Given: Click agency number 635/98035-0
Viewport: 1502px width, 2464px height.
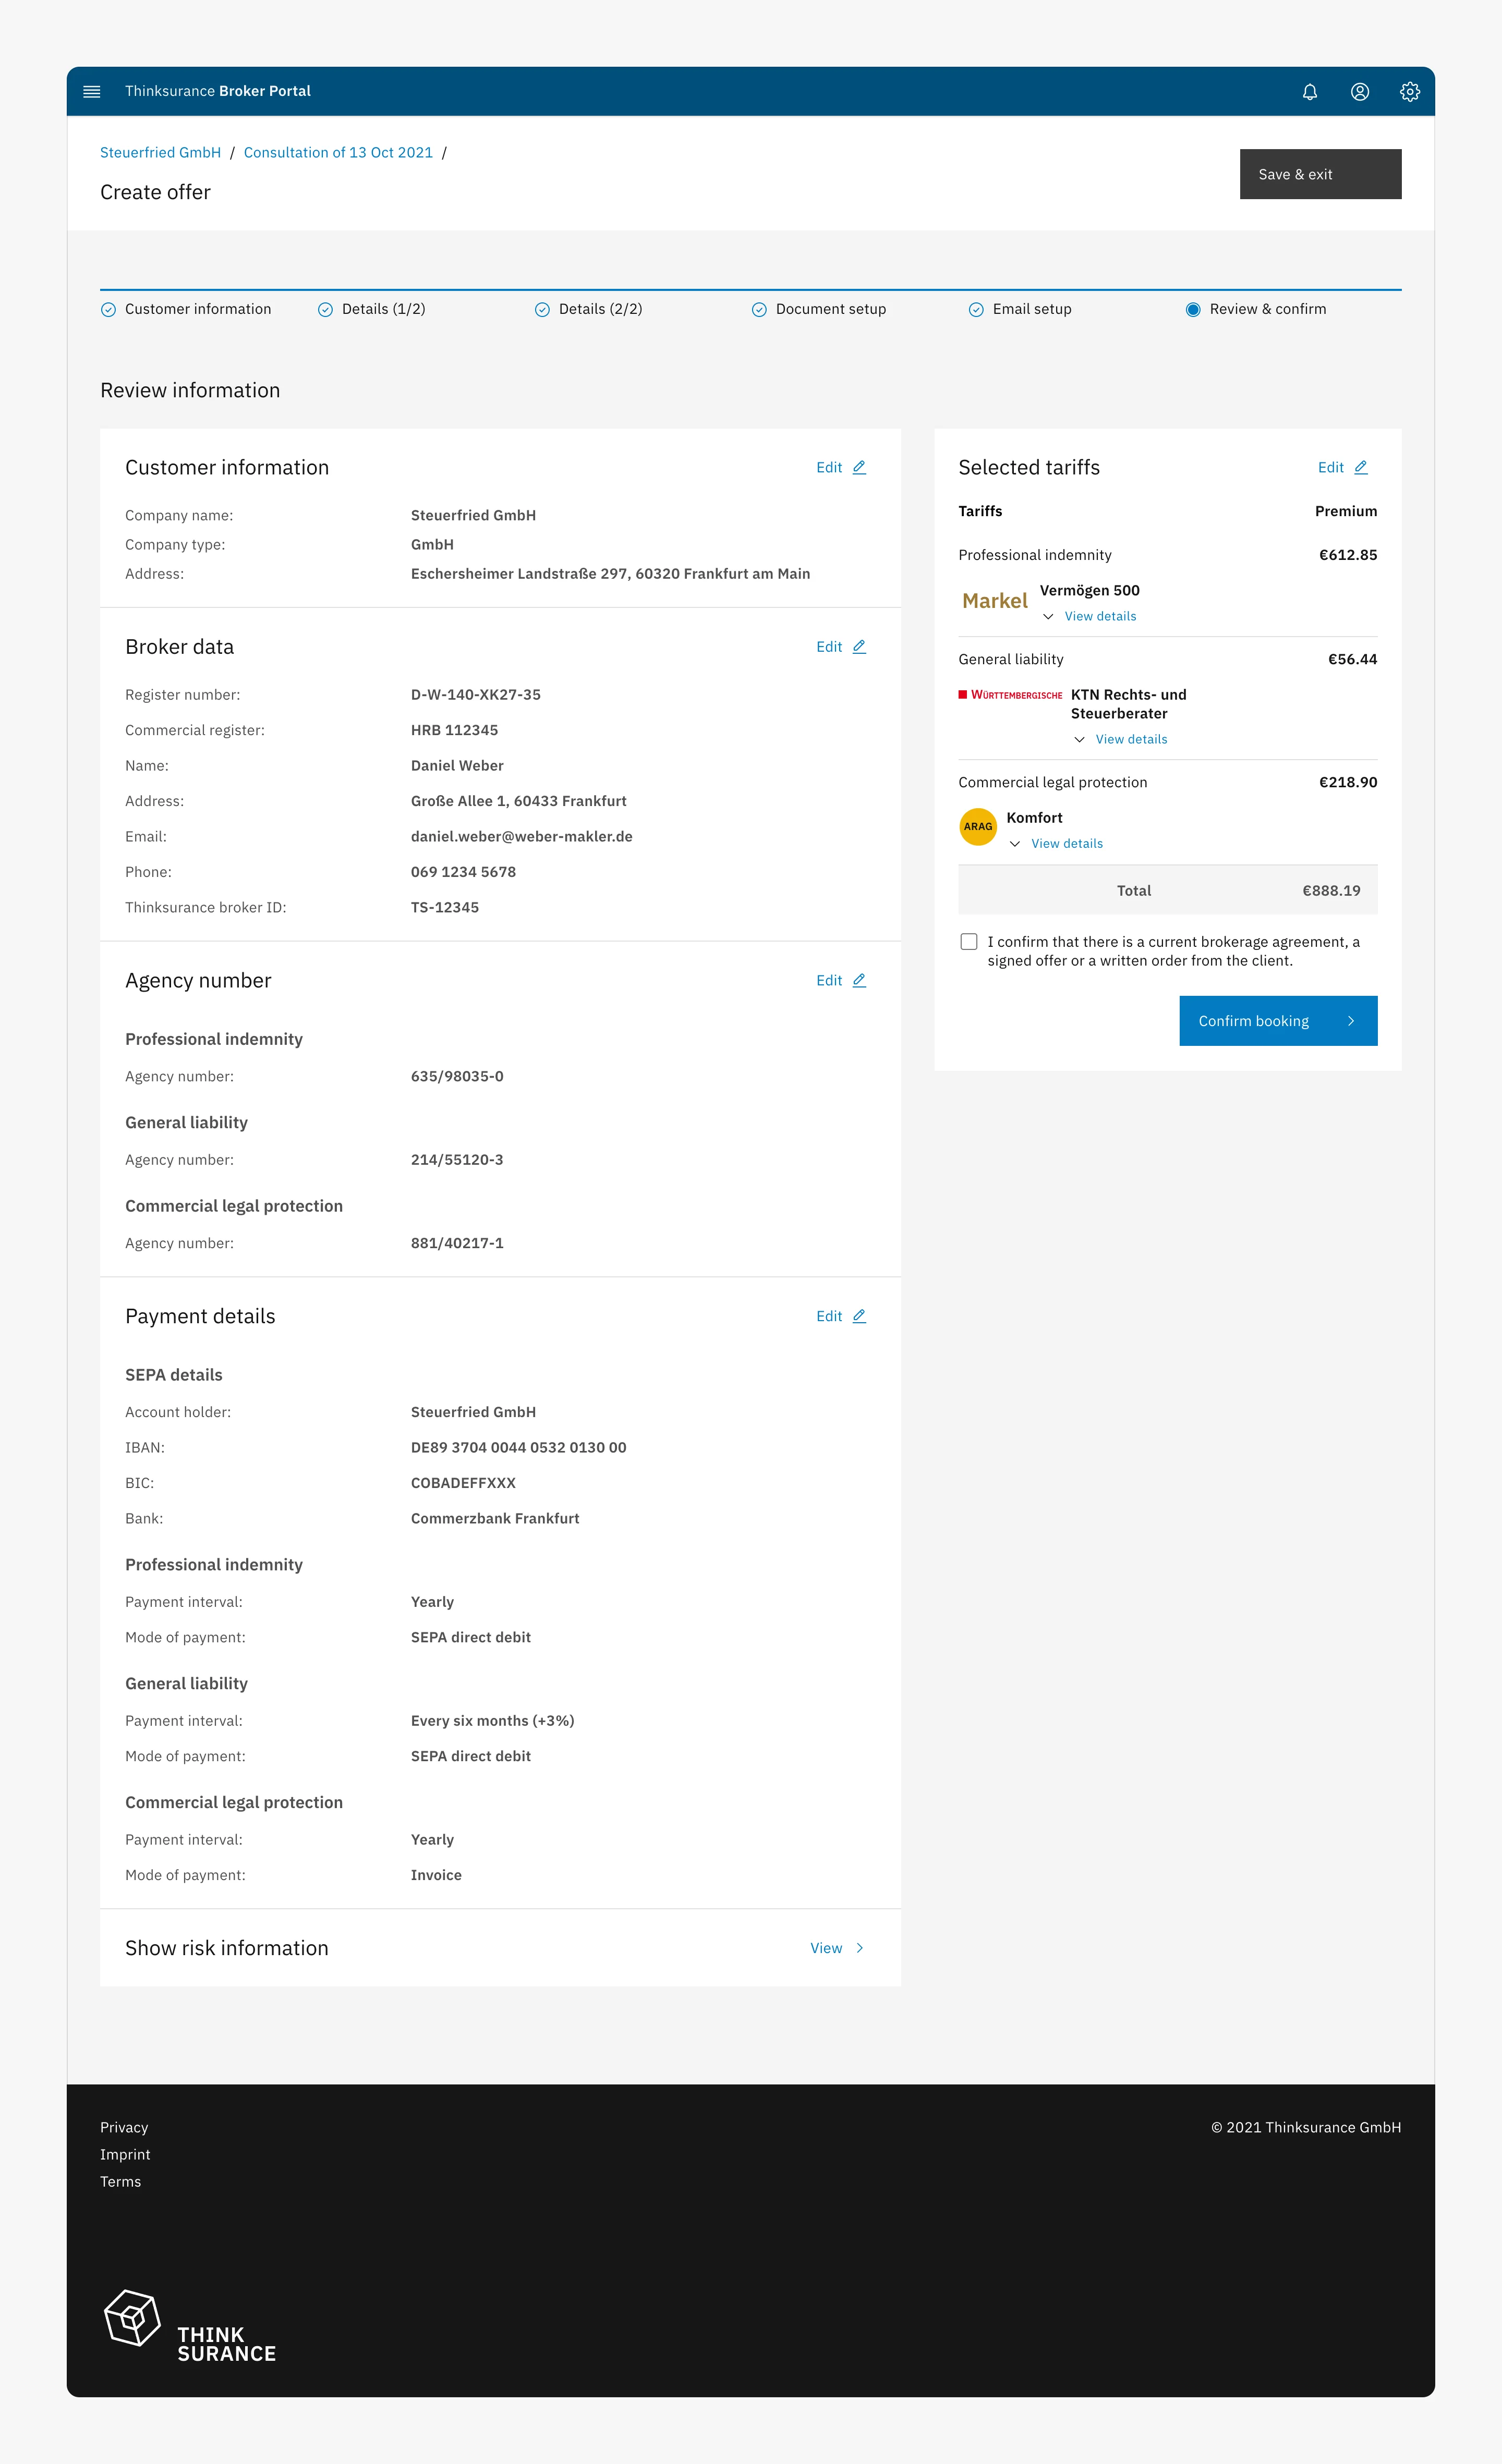Looking at the screenshot, I should (457, 1077).
